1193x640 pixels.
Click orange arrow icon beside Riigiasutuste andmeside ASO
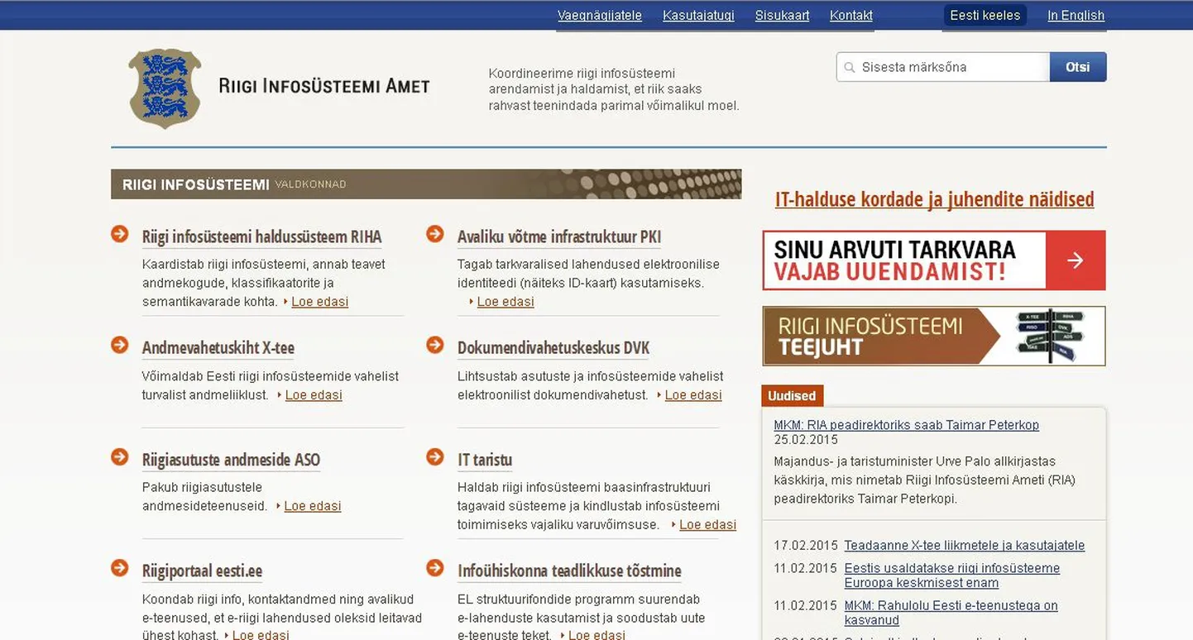point(120,456)
